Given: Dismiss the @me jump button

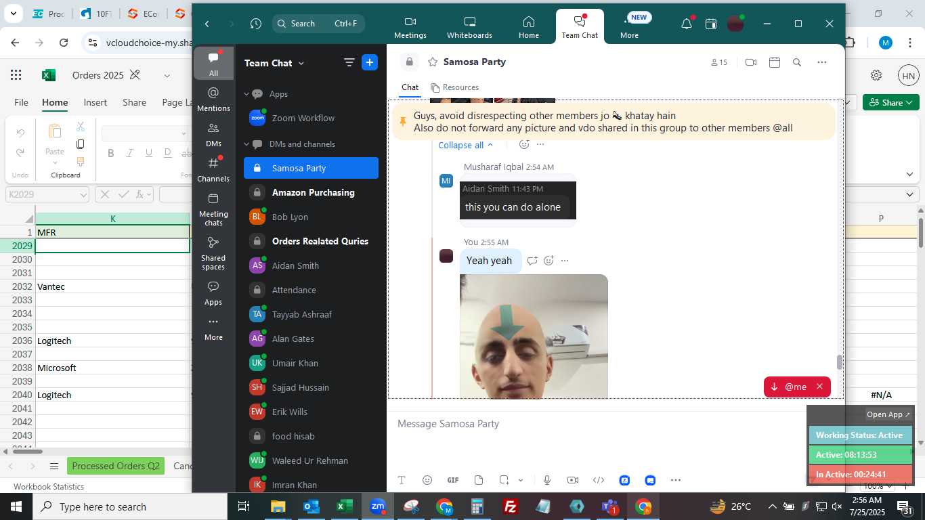Looking at the screenshot, I should click(x=819, y=387).
